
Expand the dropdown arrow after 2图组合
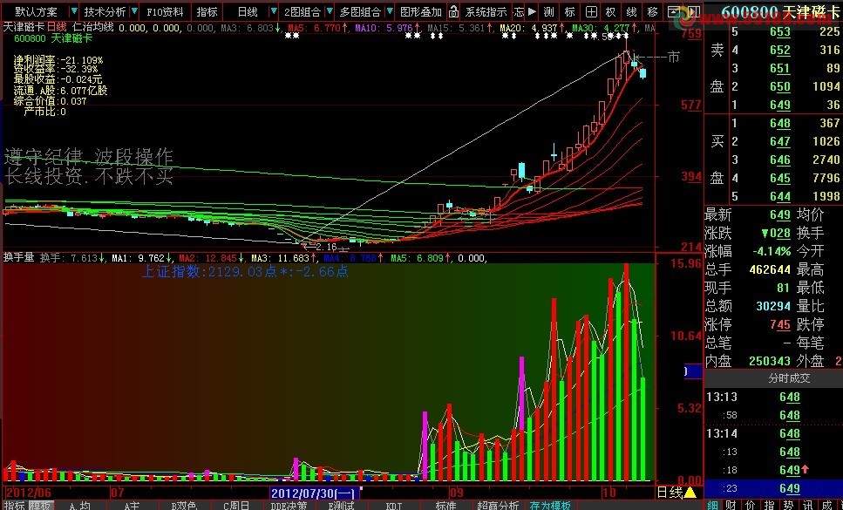pyautogui.click(x=329, y=11)
